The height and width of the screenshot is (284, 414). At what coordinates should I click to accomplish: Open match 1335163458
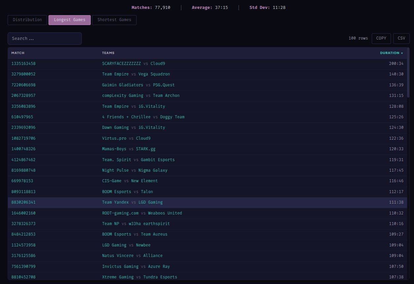click(x=23, y=64)
